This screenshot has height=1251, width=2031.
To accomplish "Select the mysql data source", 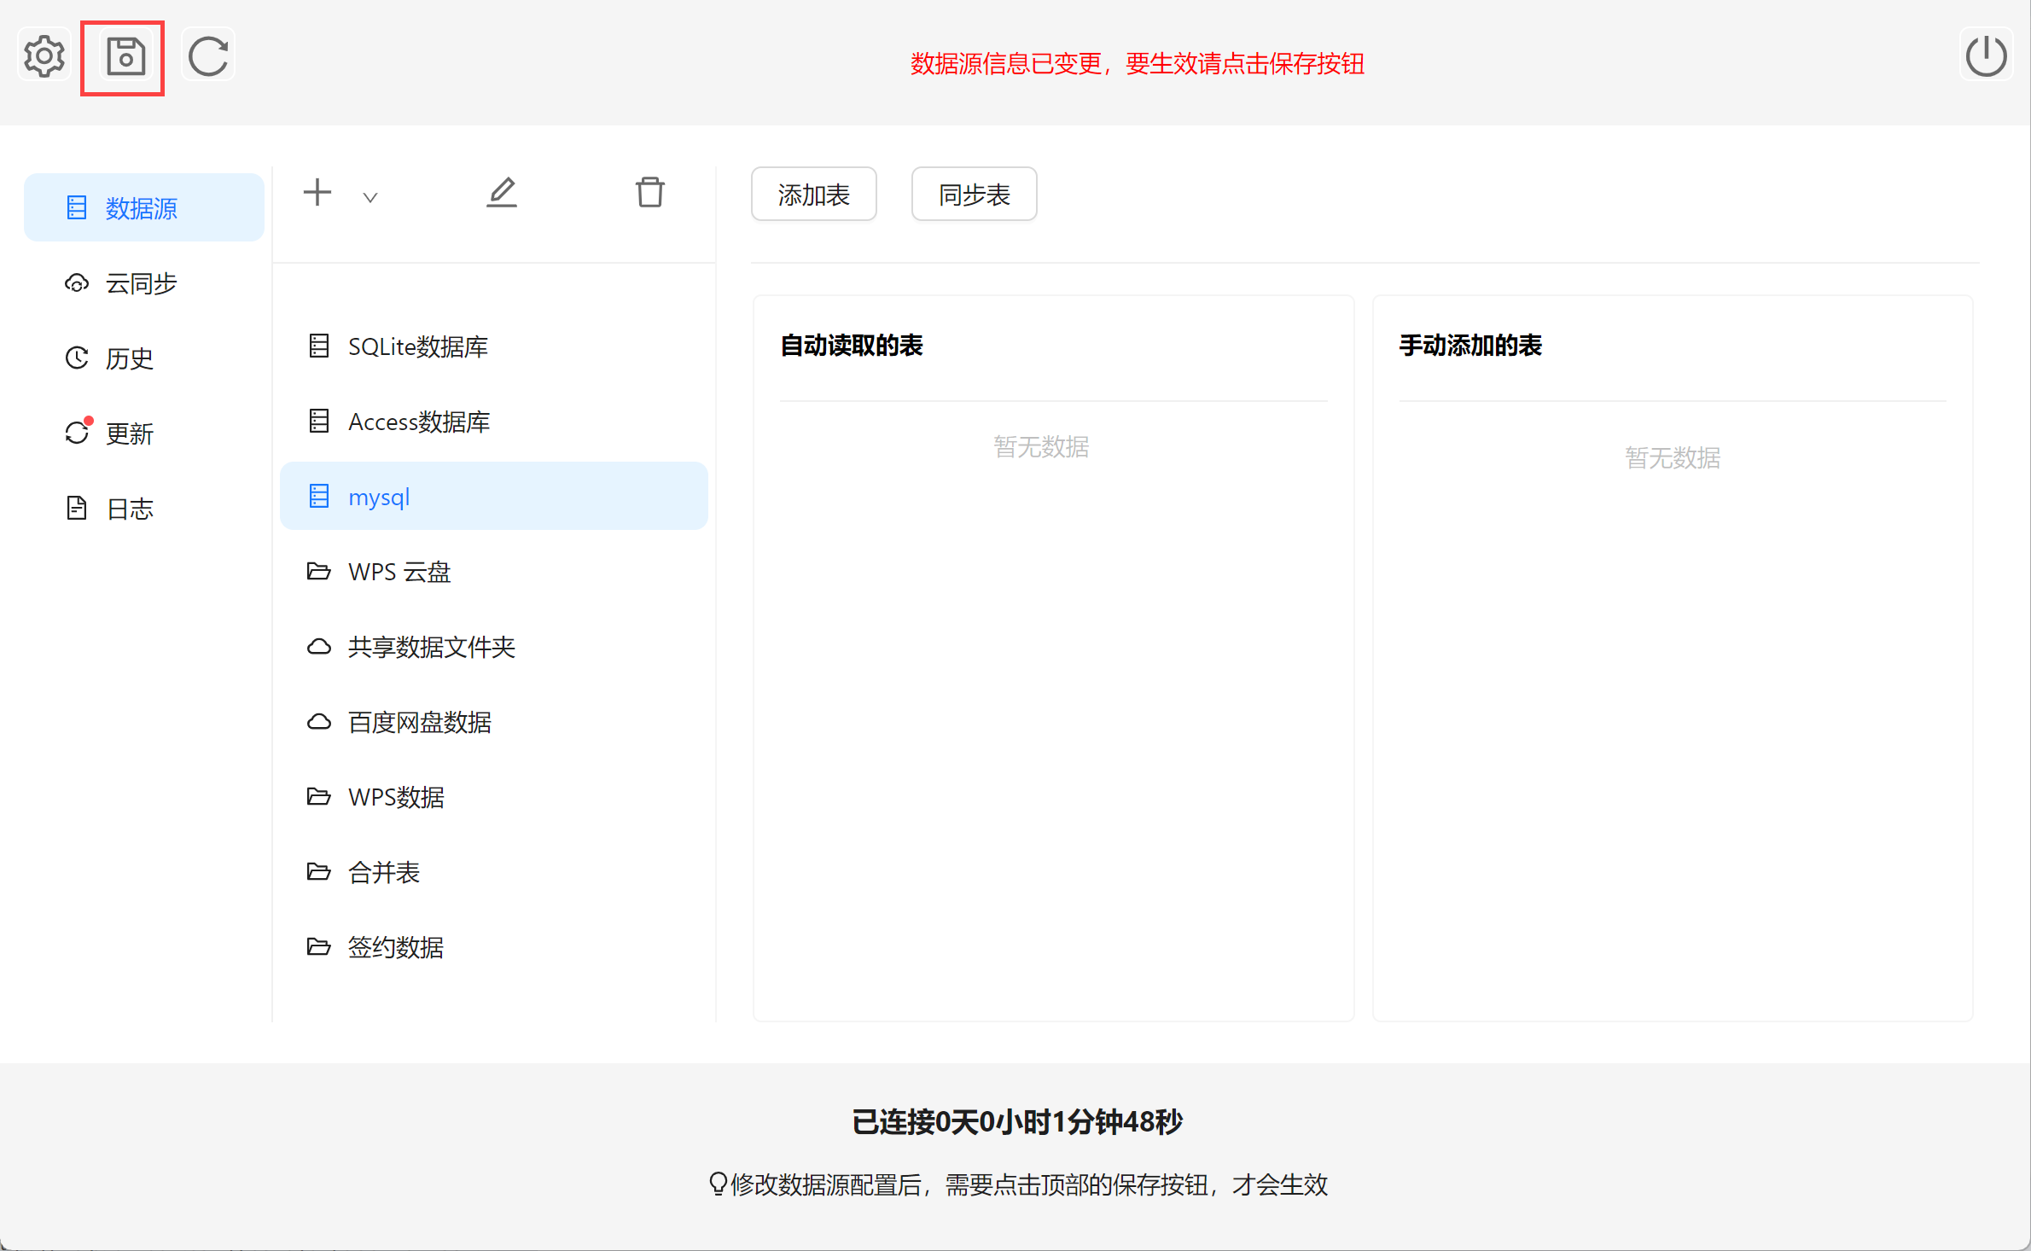I will pos(494,496).
